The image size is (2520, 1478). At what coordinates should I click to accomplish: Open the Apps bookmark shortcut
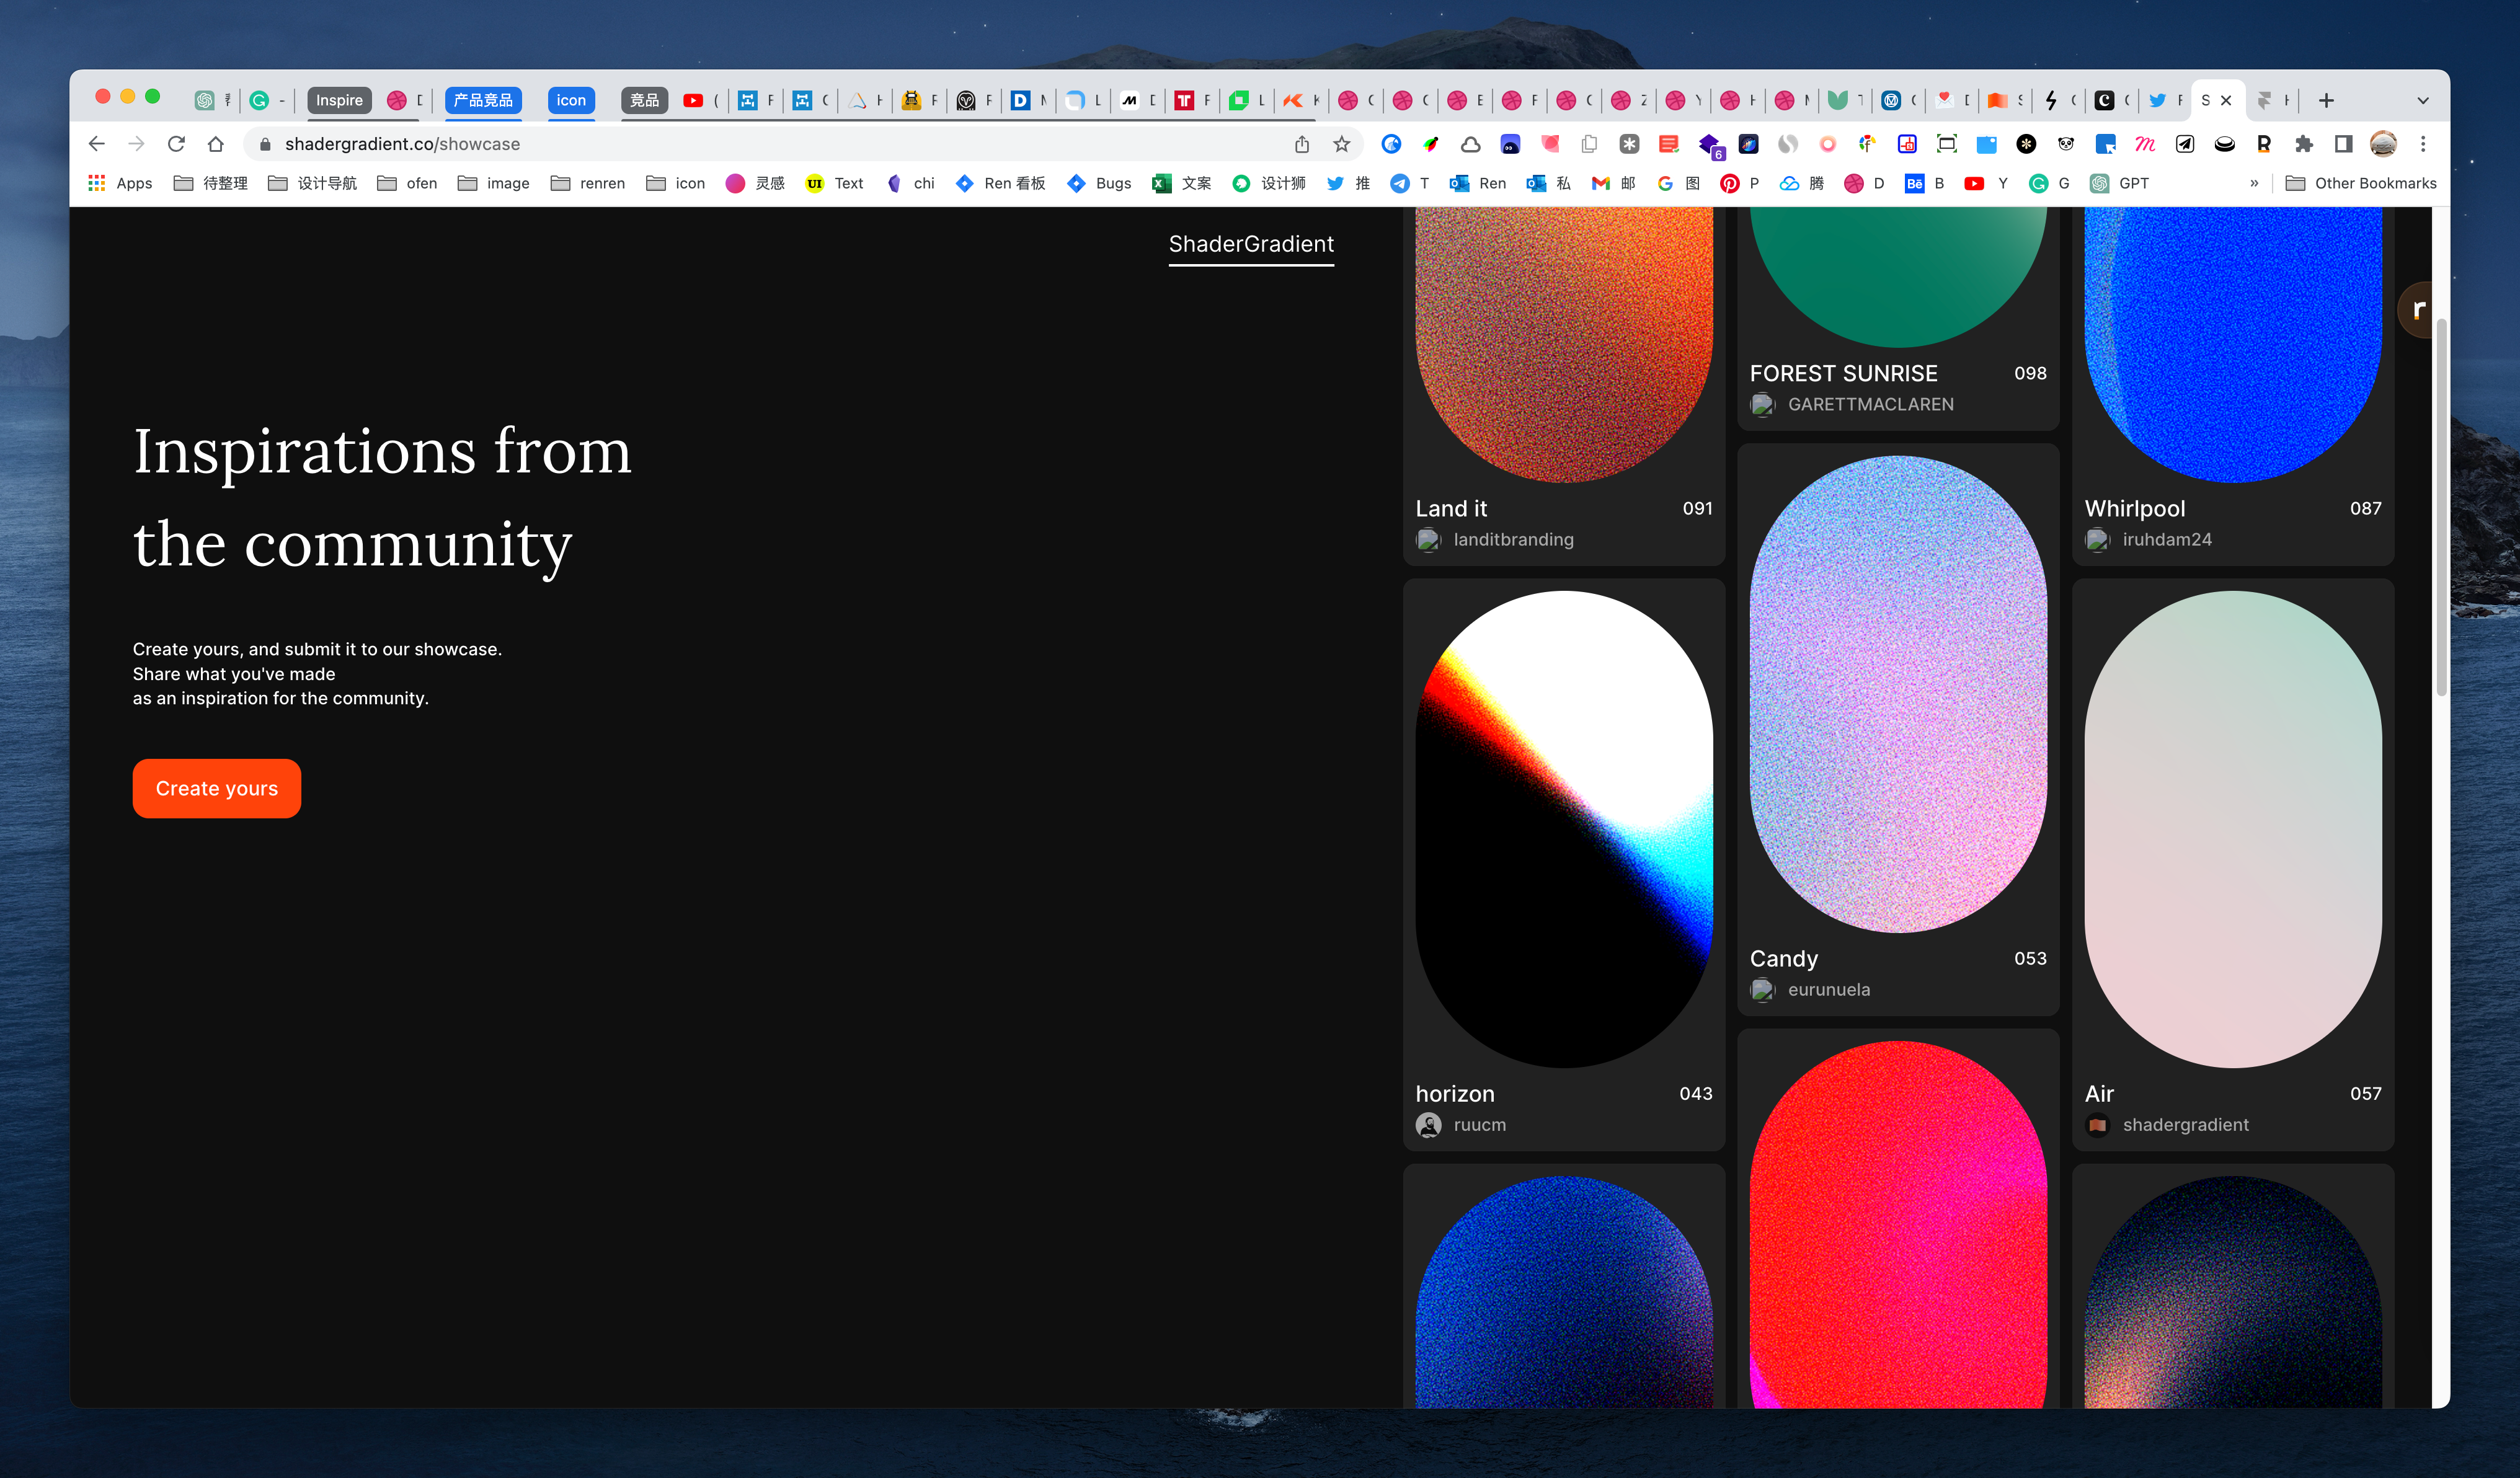[x=120, y=183]
